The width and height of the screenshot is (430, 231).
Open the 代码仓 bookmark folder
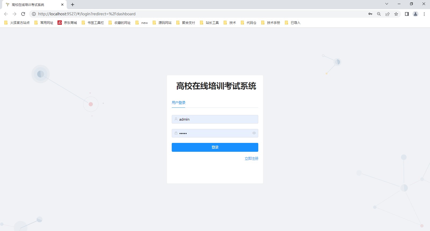coord(249,23)
